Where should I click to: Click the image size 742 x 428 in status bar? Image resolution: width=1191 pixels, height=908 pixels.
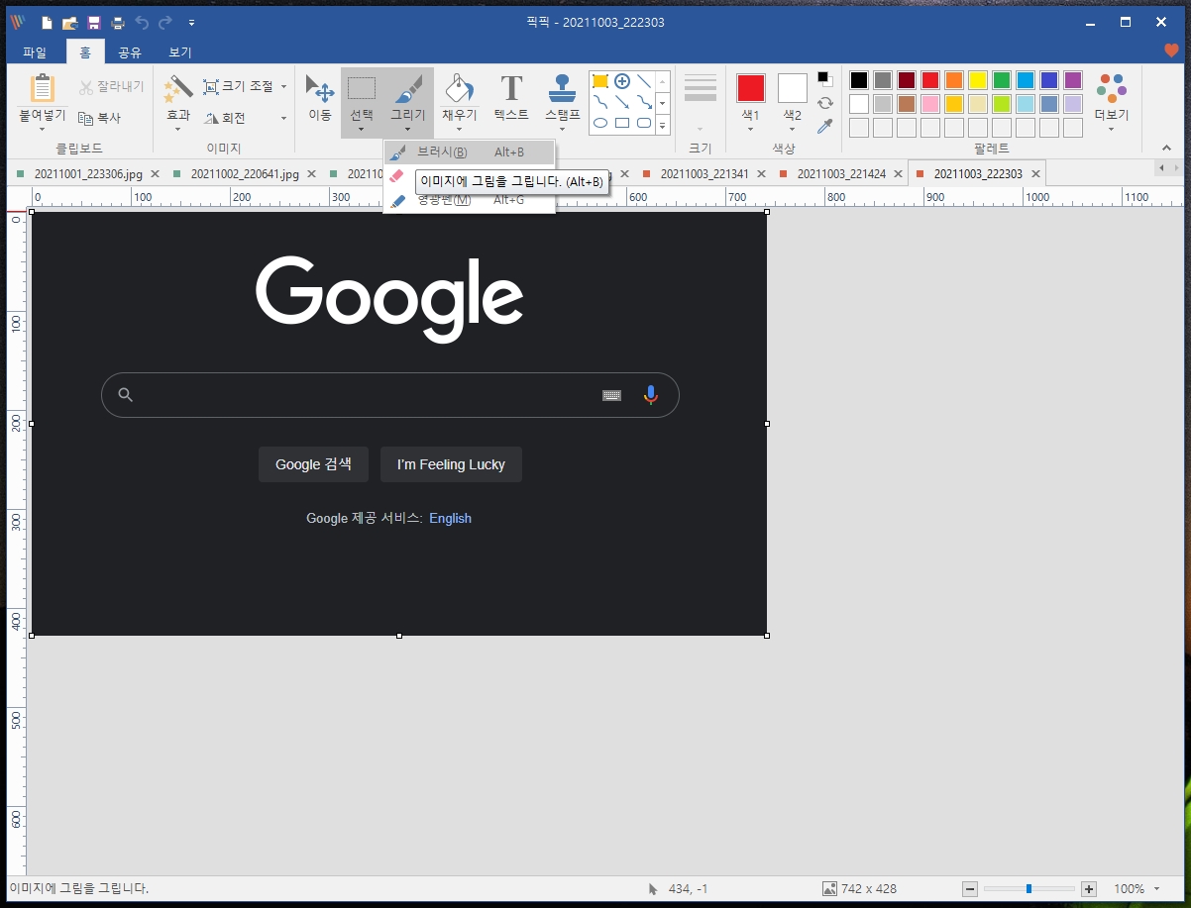click(x=859, y=889)
